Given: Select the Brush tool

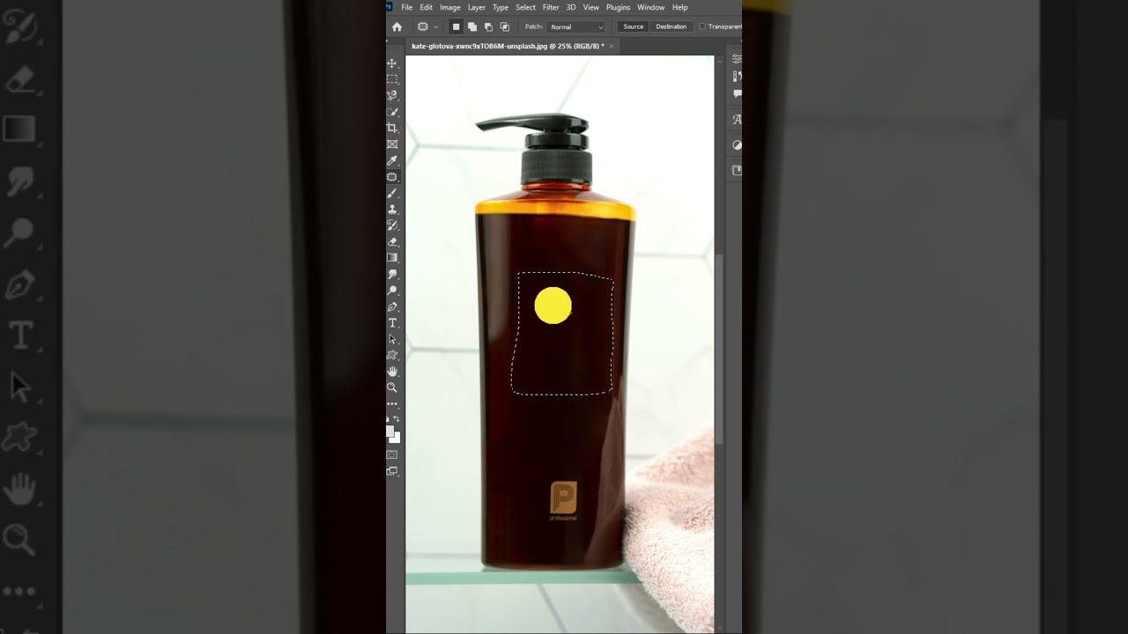Looking at the screenshot, I should click(x=392, y=193).
